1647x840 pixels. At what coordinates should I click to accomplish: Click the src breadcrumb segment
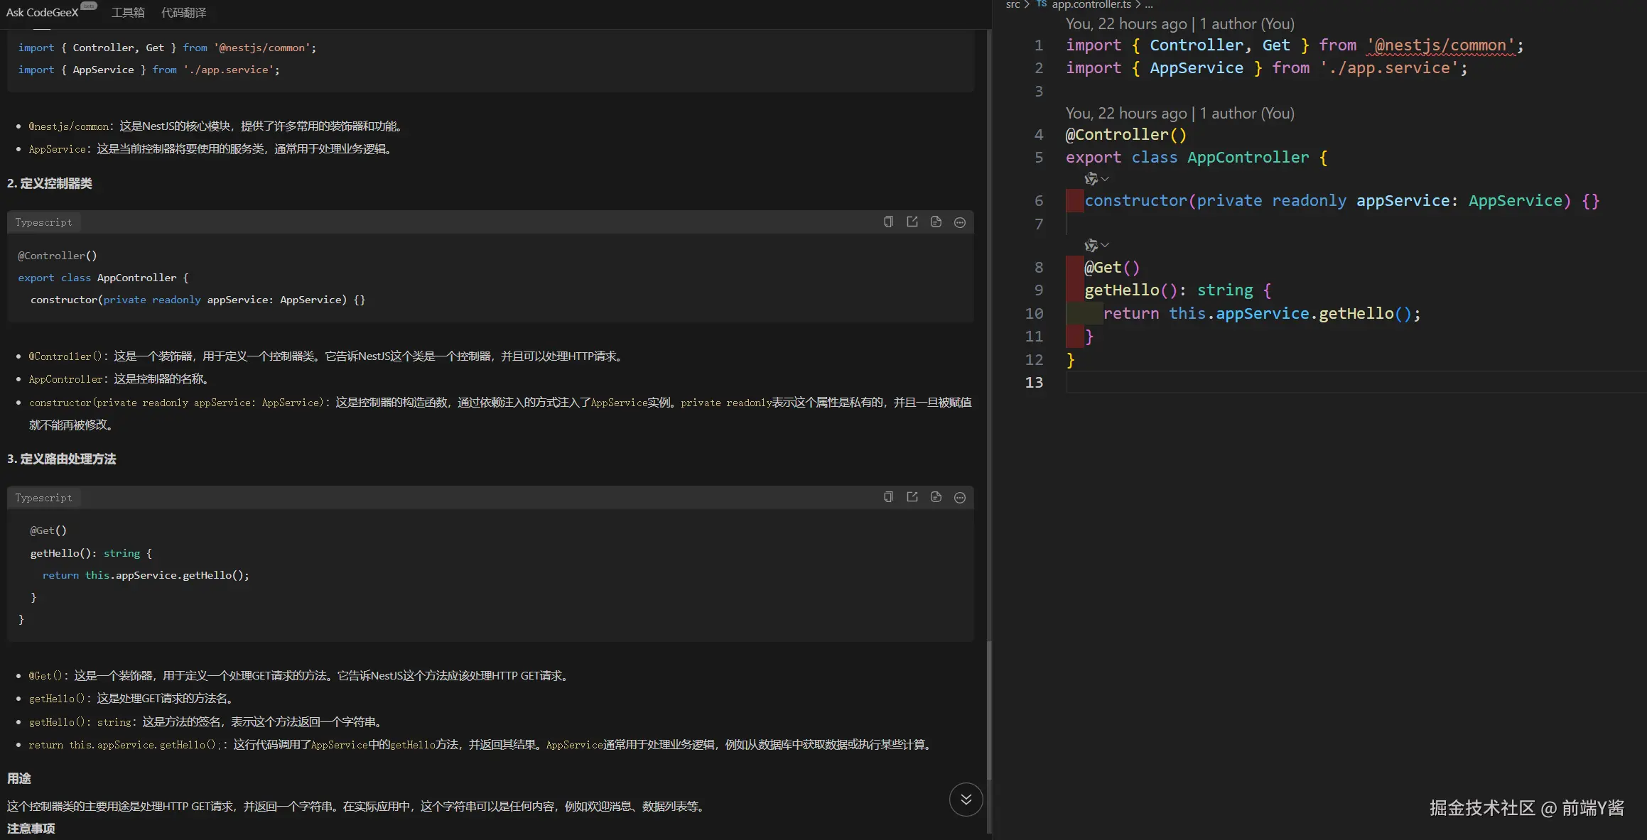pos(1012,5)
